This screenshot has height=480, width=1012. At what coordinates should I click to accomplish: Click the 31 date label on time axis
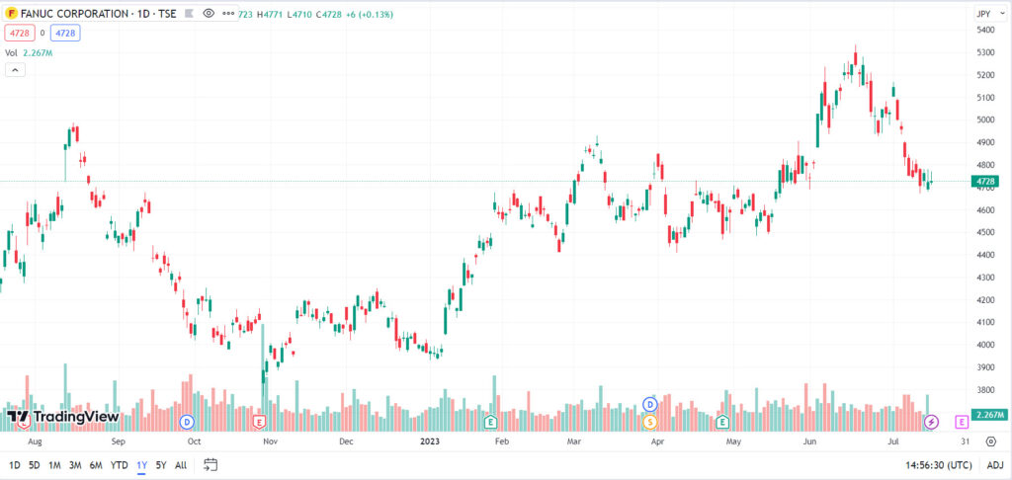(965, 441)
